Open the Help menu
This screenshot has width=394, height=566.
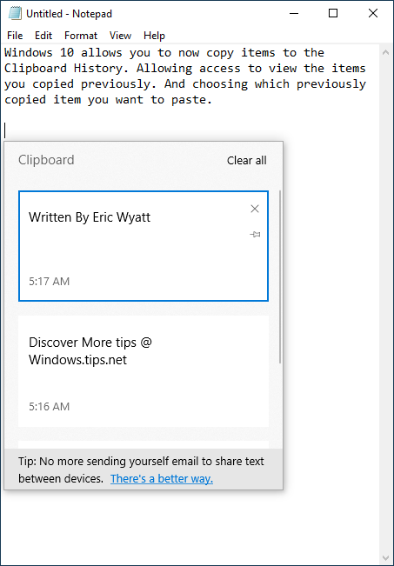pos(154,36)
